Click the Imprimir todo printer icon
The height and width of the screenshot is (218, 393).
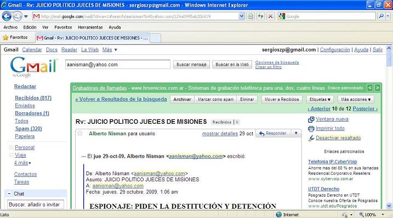click(311, 129)
